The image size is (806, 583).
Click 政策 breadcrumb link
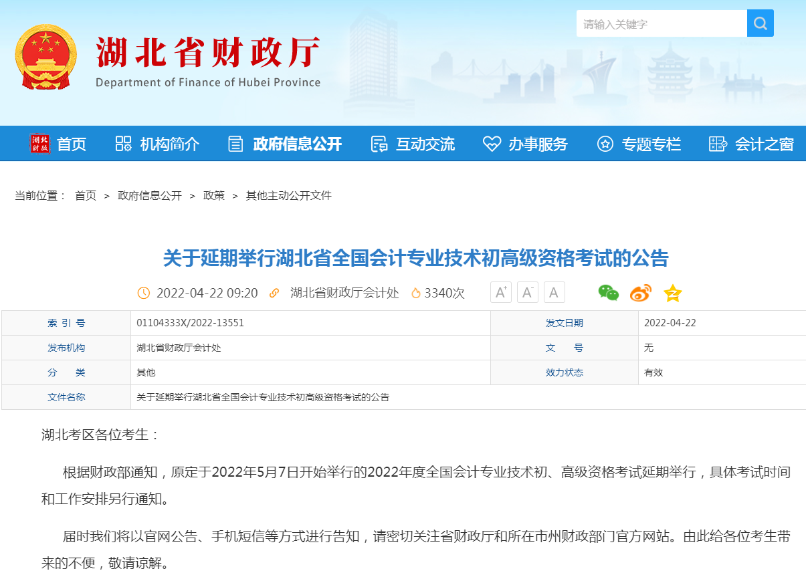click(214, 196)
